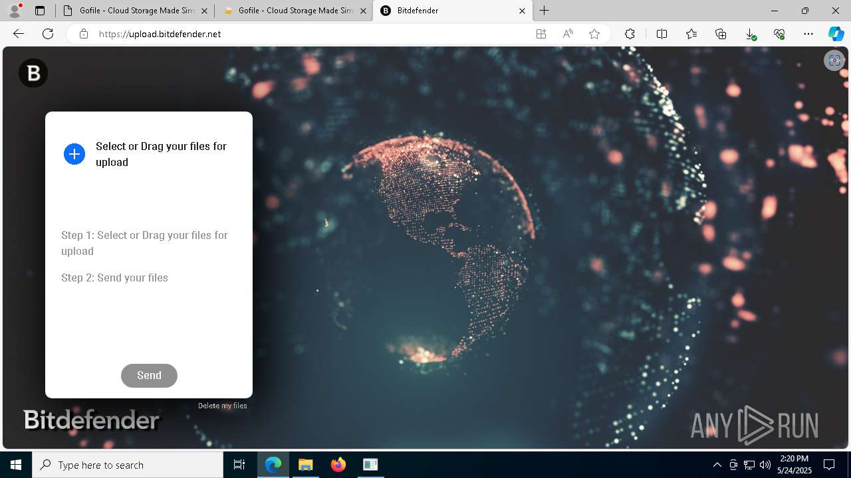This screenshot has width=851, height=478.
Task: Click the Step 2: Send your files text
Action: coord(114,278)
